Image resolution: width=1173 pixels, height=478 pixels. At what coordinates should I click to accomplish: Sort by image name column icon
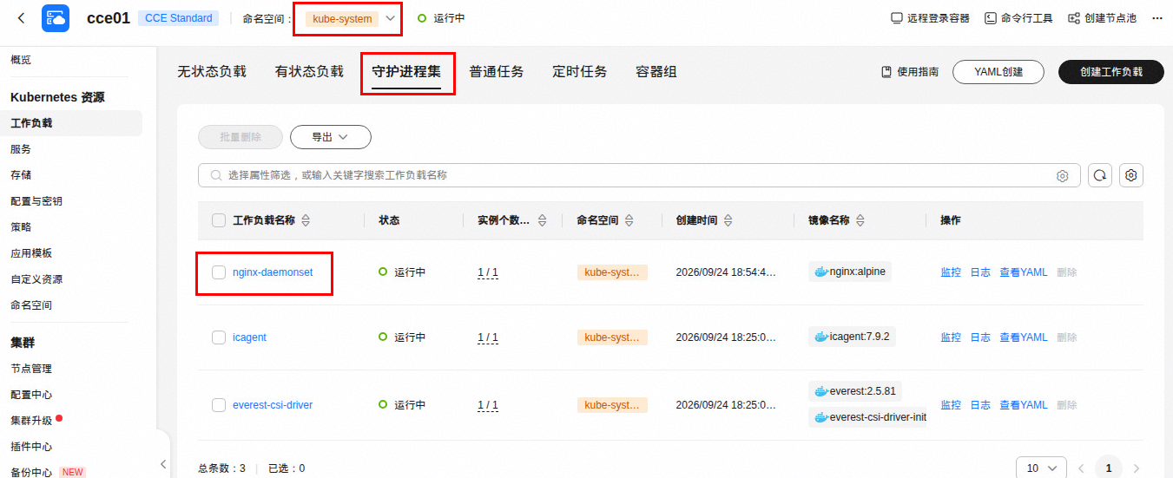point(860,220)
